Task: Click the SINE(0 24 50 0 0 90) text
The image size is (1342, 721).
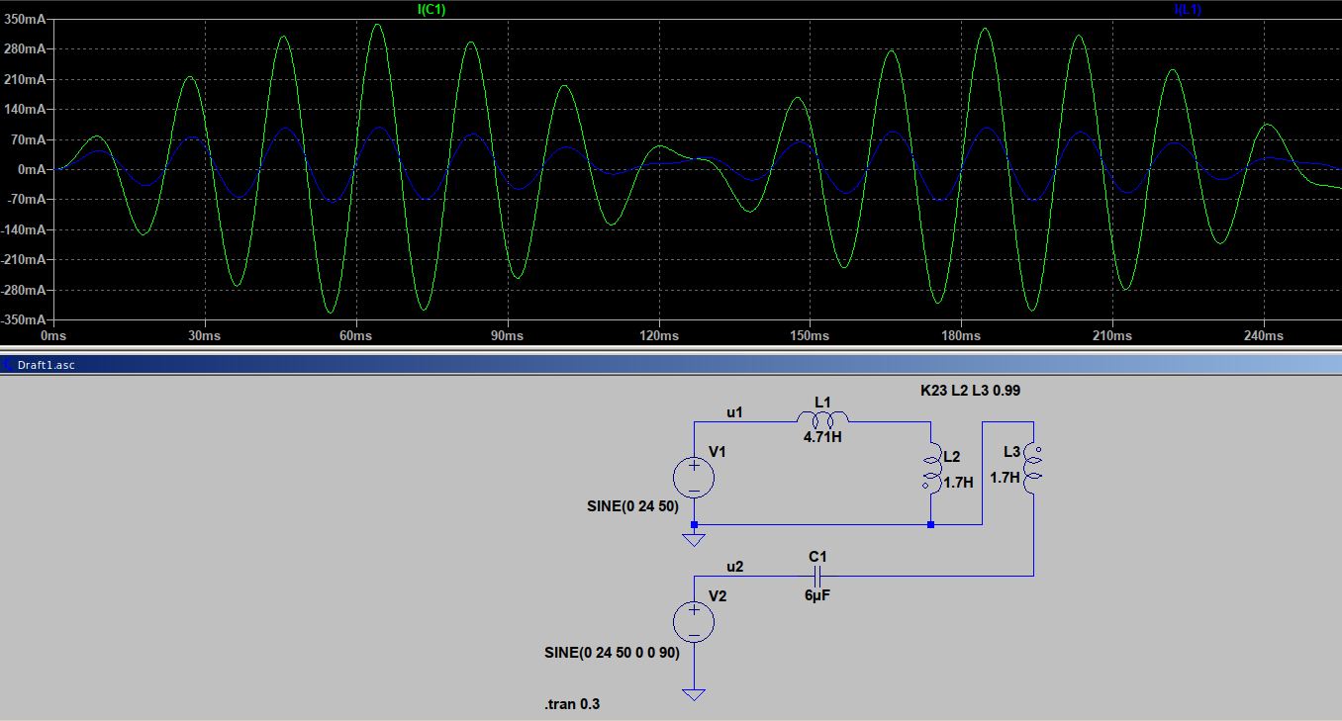Action: click(612, 654)
